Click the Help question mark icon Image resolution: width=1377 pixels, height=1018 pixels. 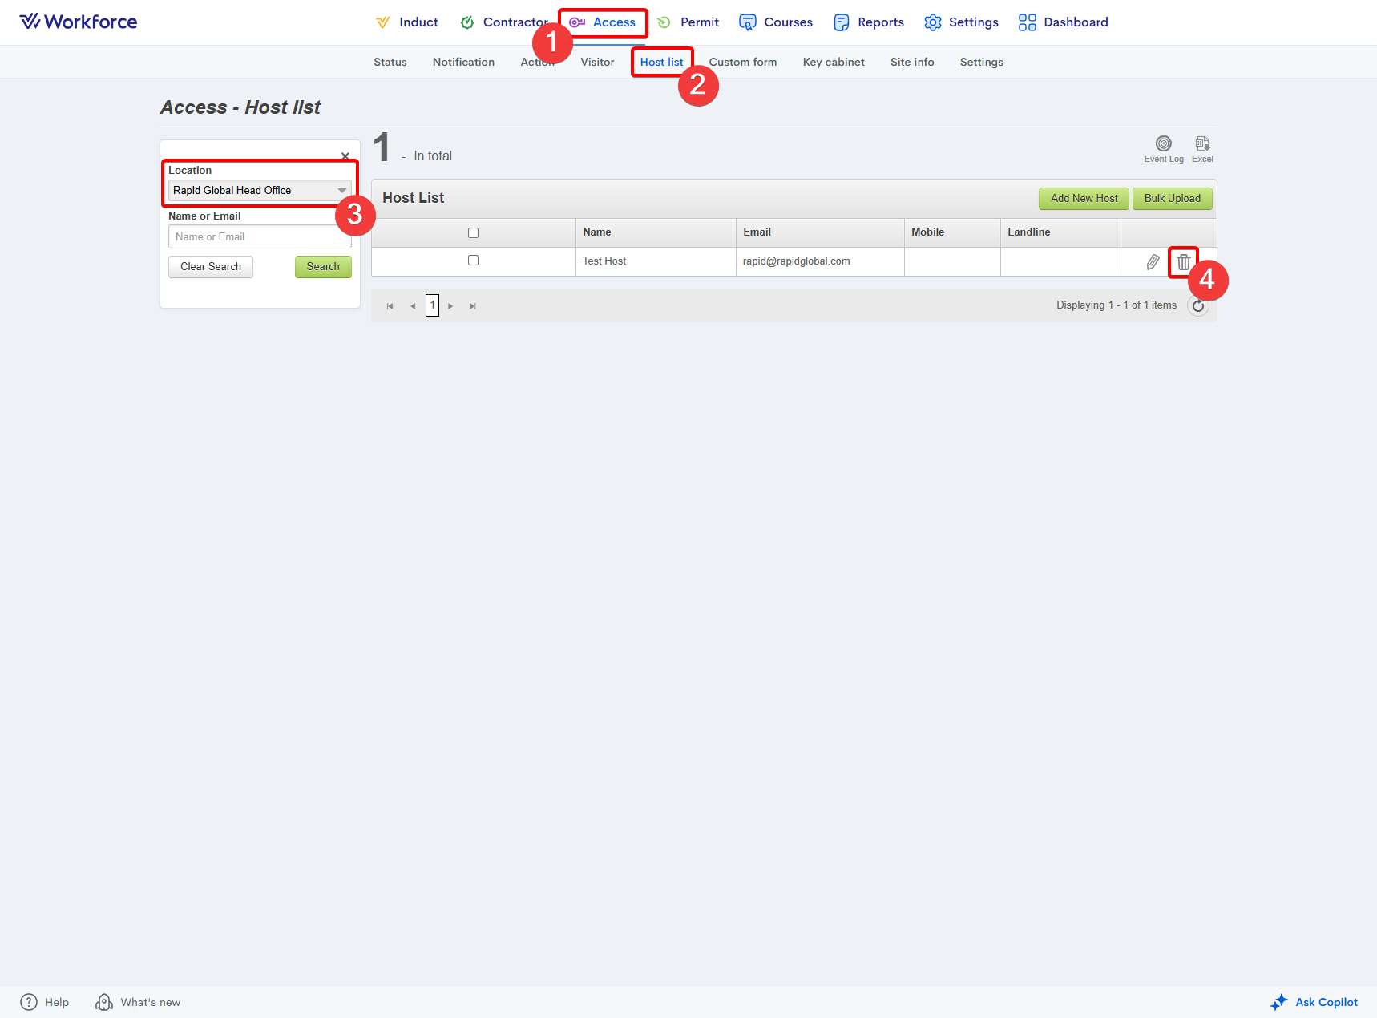pyautogui.click(x=29, y=1002)
